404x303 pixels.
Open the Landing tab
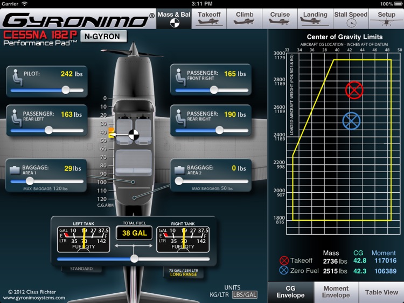(315, 19)
